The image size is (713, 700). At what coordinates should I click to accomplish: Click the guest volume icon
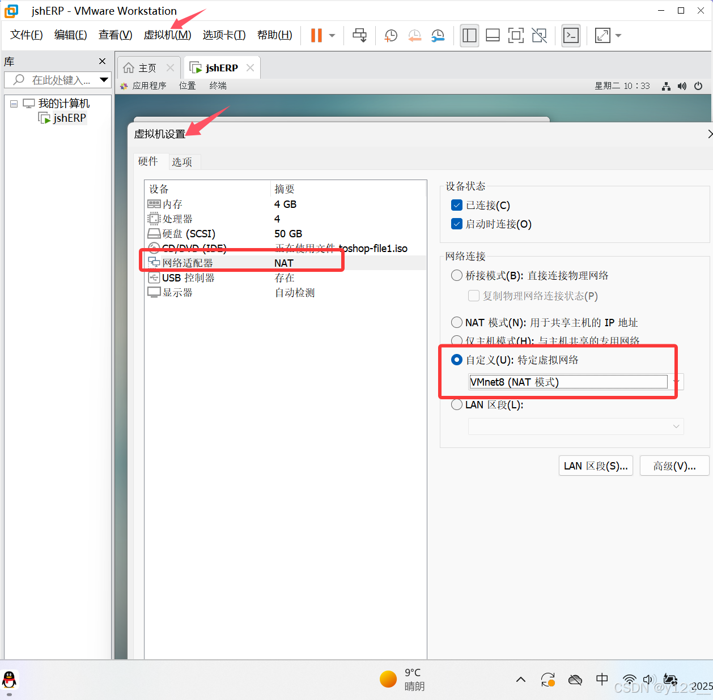(682, 86)
